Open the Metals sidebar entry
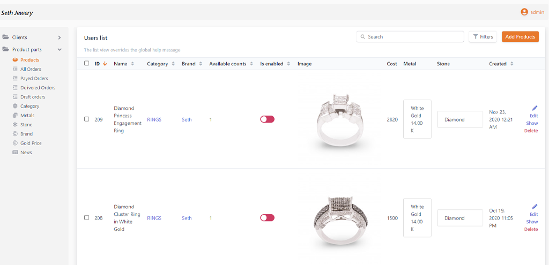The height and width of the screenshot is (265, 549). click(27, 115)
